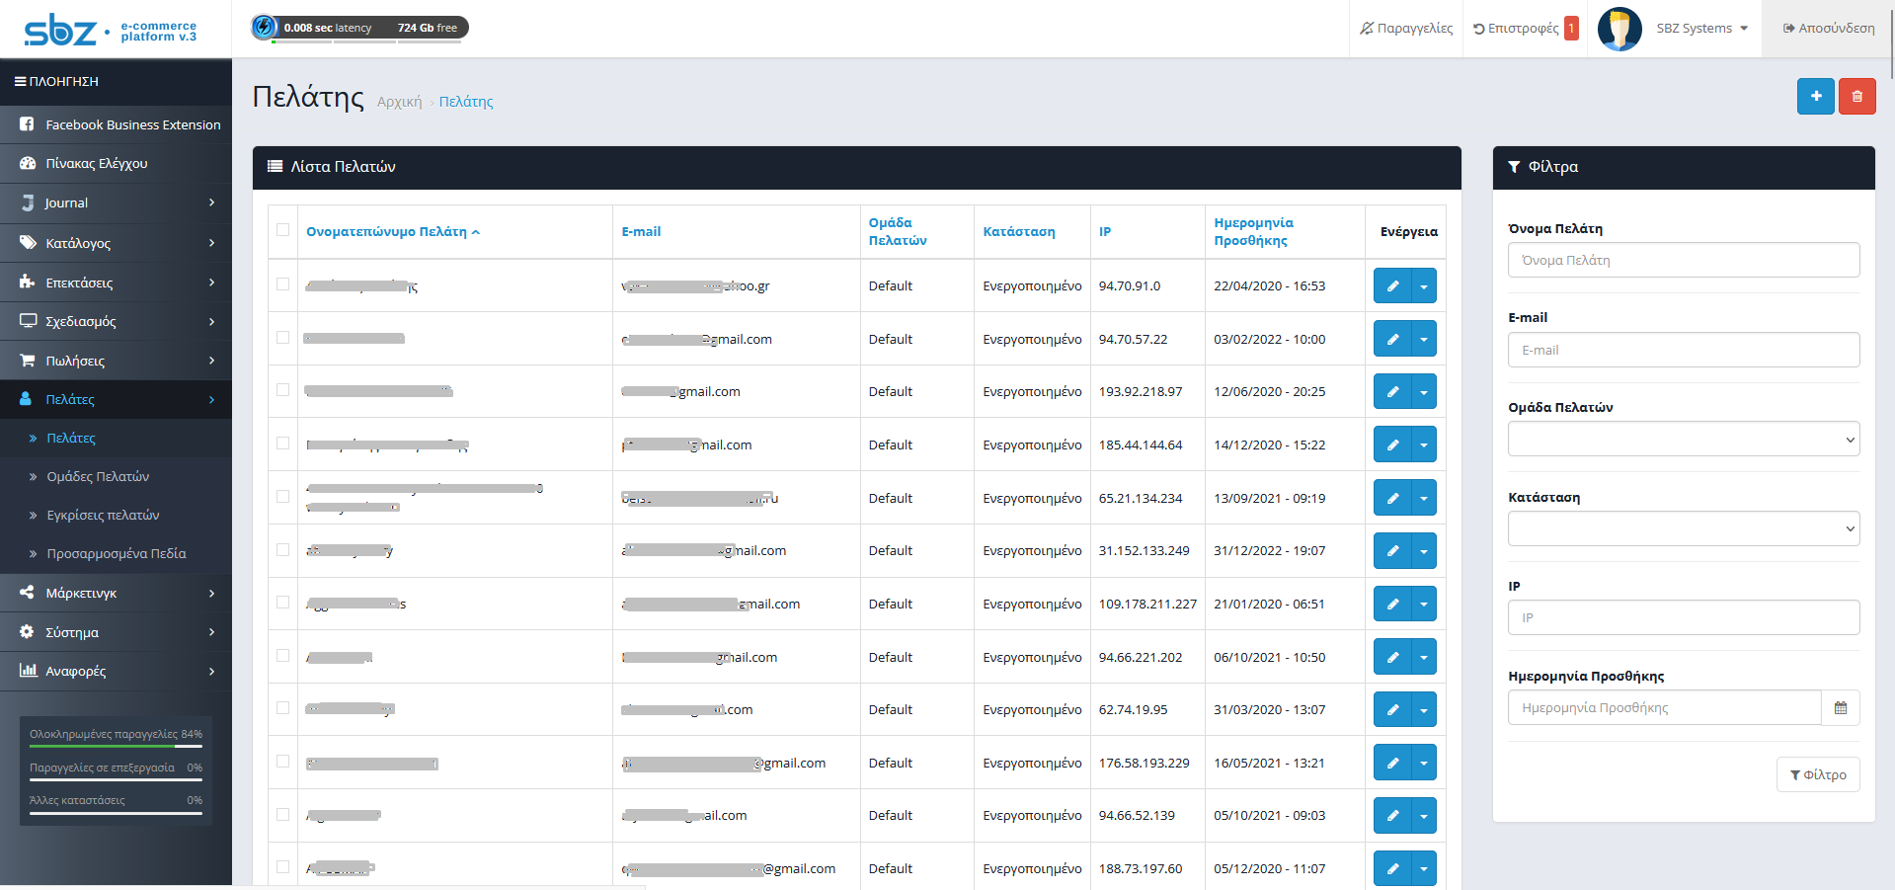This screenshot has height=890, width=1895.
Task: Click the returns notification badge
Action: click(x=1571, y=29)
